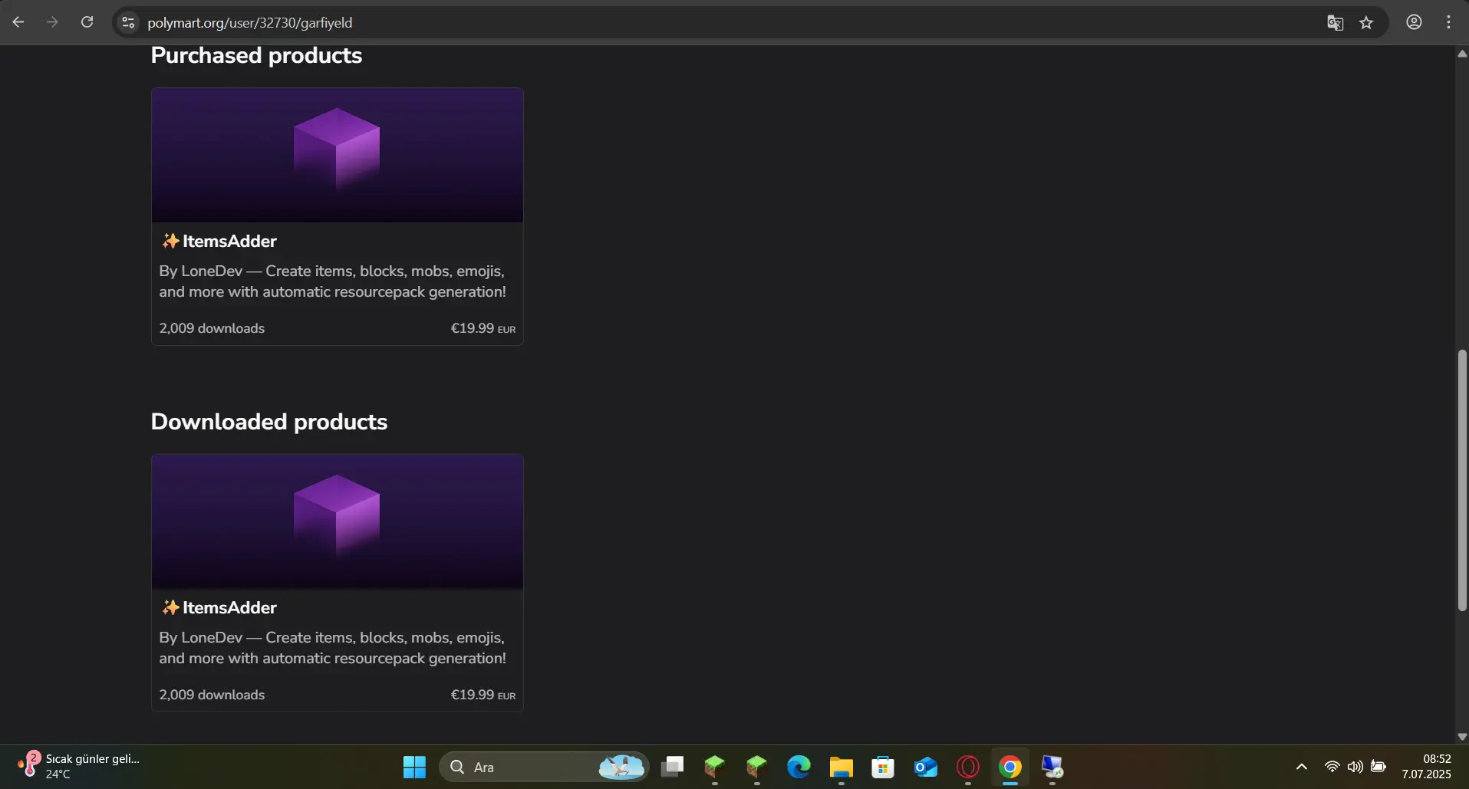Open Outlook from the taskbar
Image resolution: width=1469 pixels, height=789 pixels.
pyautogui.click(x=926, y=767)
